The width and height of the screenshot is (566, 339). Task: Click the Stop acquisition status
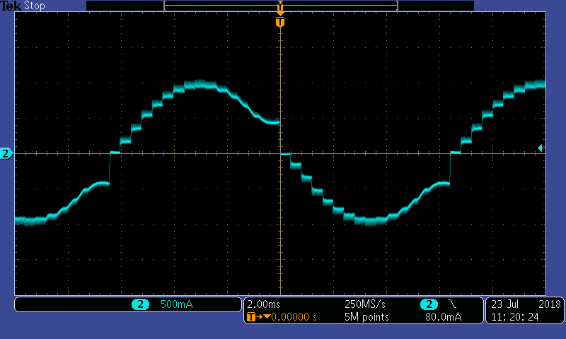pyautogui.click(x=34, y=6)
